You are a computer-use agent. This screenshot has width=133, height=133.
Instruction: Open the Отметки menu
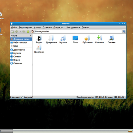(47, 27)
